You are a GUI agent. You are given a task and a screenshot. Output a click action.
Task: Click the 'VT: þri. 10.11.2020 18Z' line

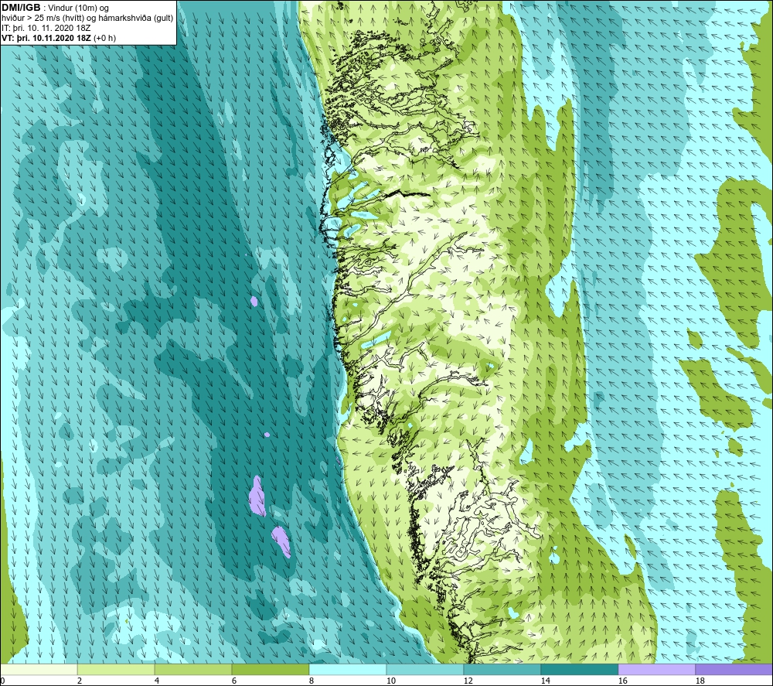pyautogui.click(x=46, y=38)
